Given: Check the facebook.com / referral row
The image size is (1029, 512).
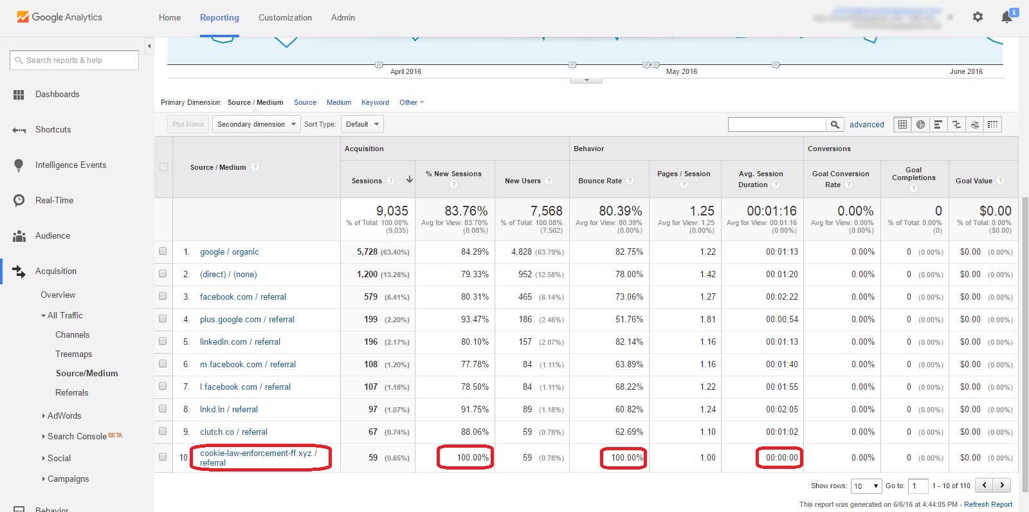Looking at the screenshot, I should coord(163,297).
